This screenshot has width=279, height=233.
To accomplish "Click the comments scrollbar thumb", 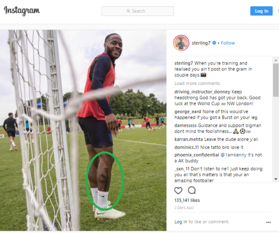I will (276, 80).
